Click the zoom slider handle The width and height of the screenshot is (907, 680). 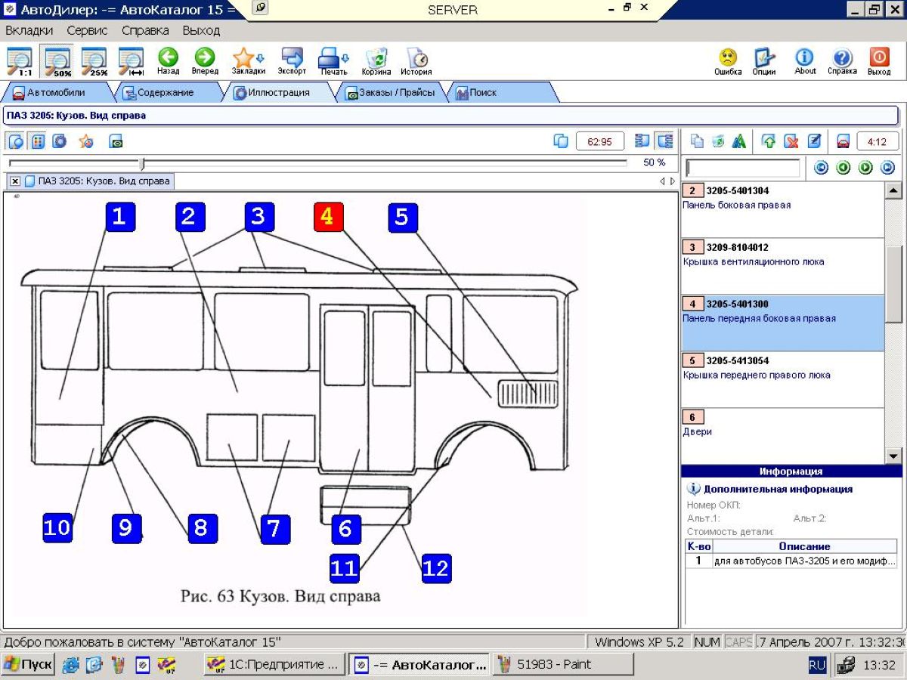pos(142,163)
